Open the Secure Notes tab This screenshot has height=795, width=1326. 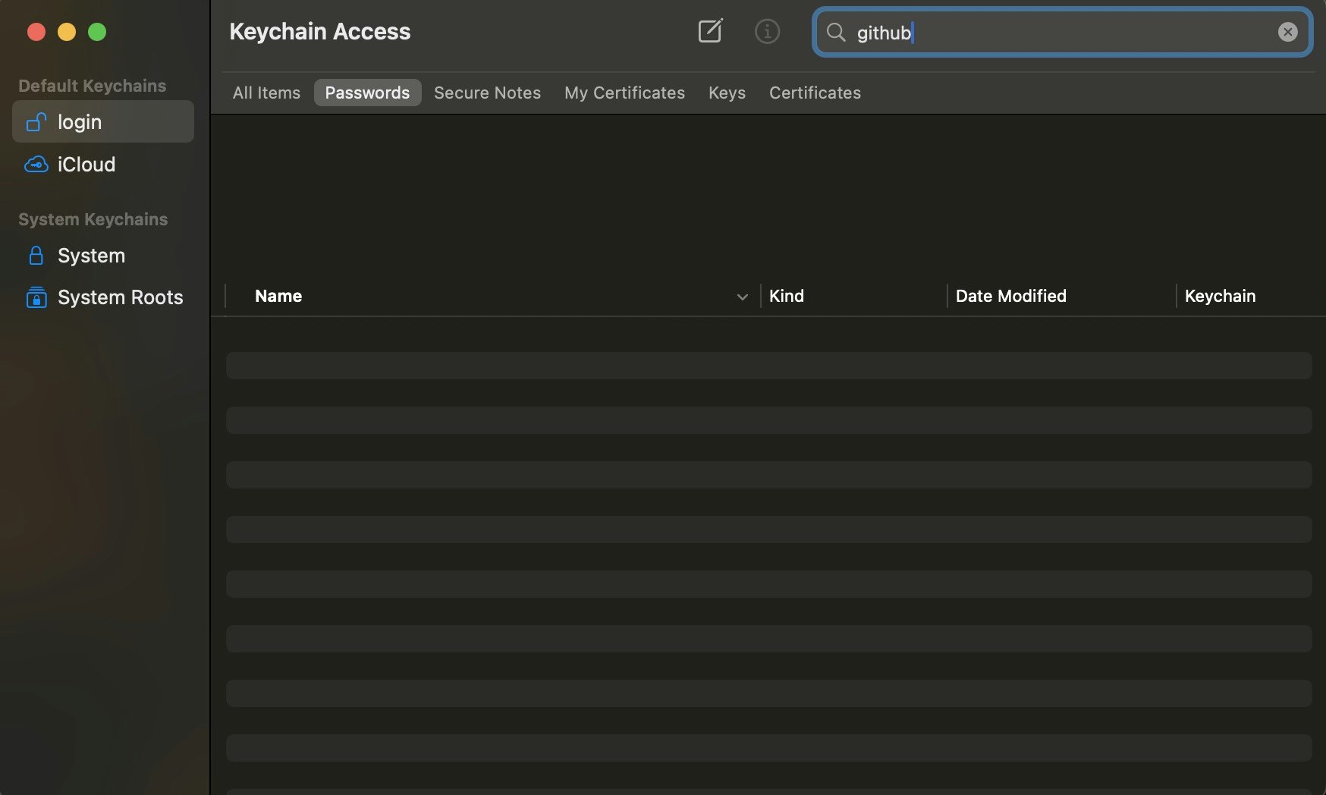487,93
